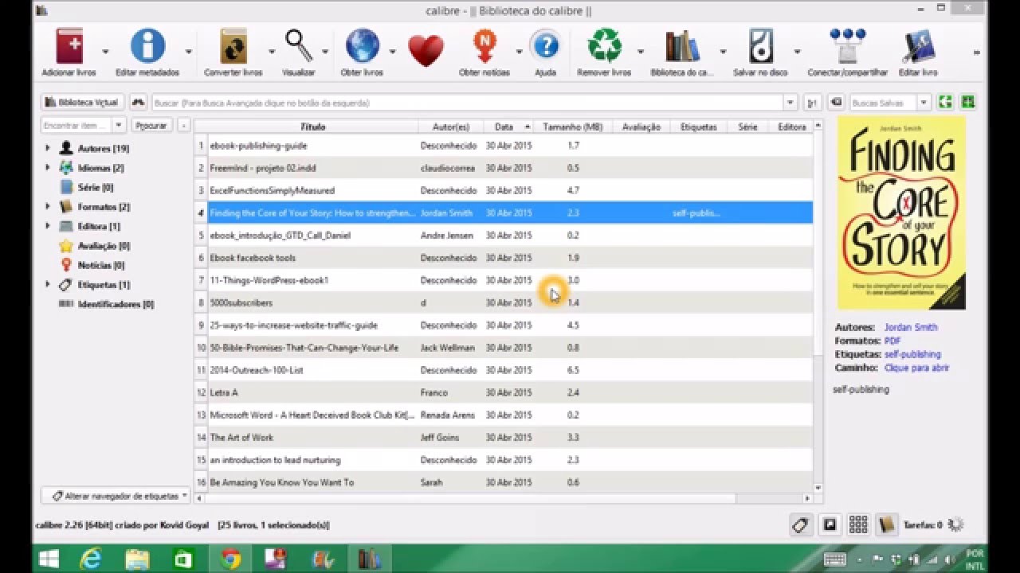Open the Encontrar item dropdown arrow

point(119,125)
